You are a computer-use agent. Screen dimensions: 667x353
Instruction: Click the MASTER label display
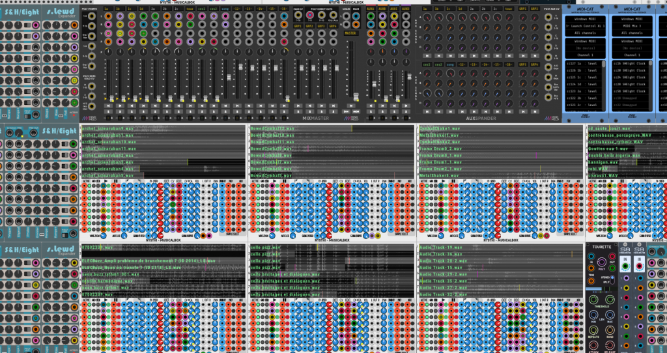pyautogui.click(x=351, y=33)
